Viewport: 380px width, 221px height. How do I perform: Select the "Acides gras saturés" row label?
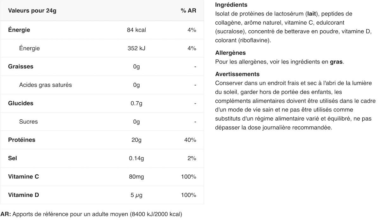point(45,85)
